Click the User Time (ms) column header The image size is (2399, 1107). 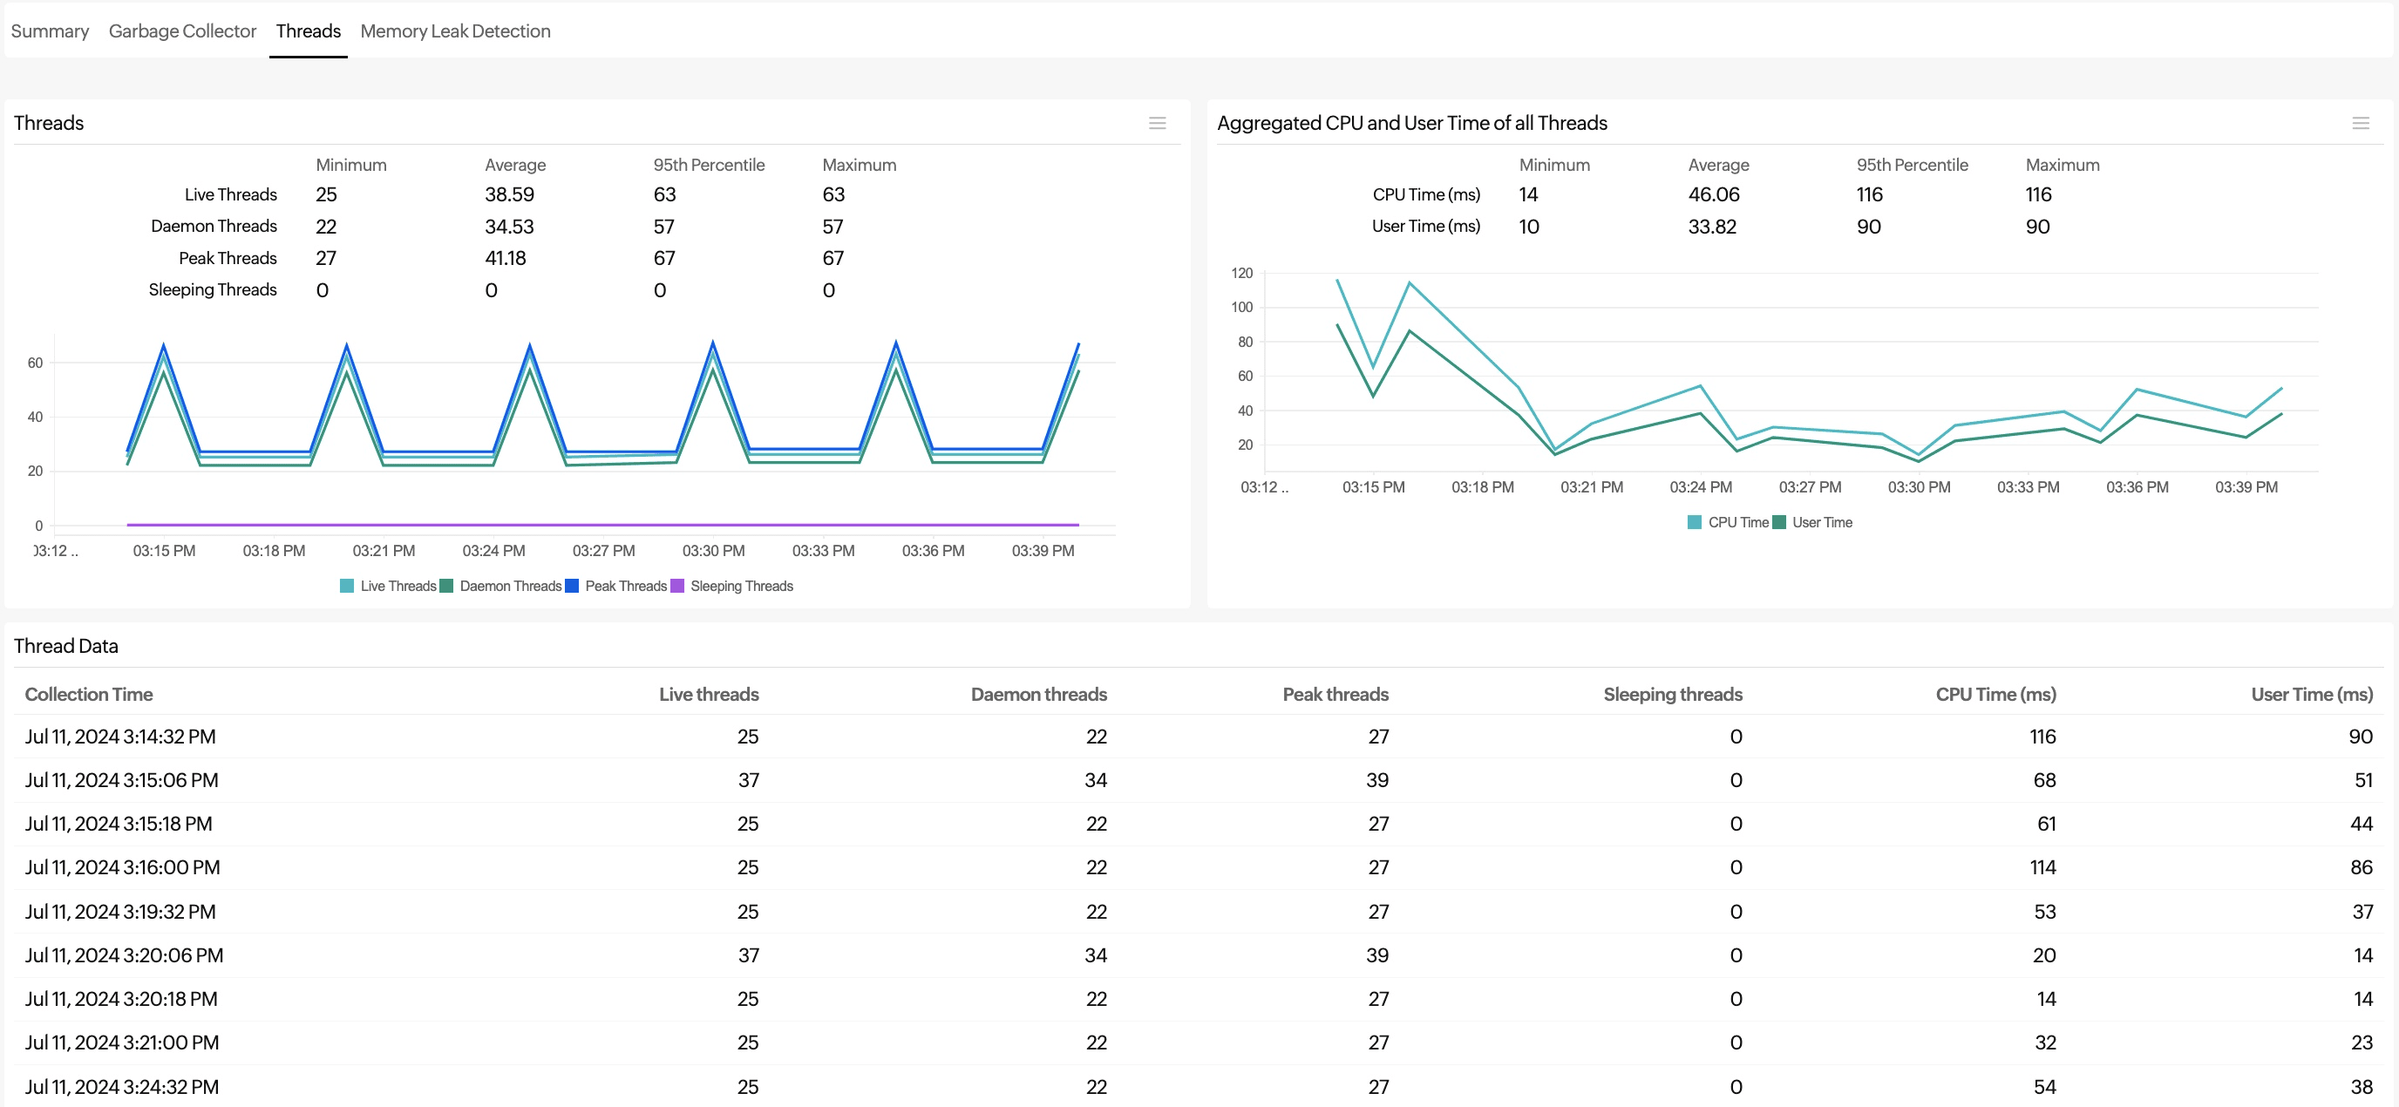(x=2311, y=694)
